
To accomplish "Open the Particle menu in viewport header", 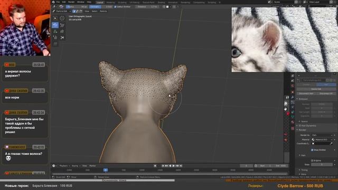I will pos(104,11).
